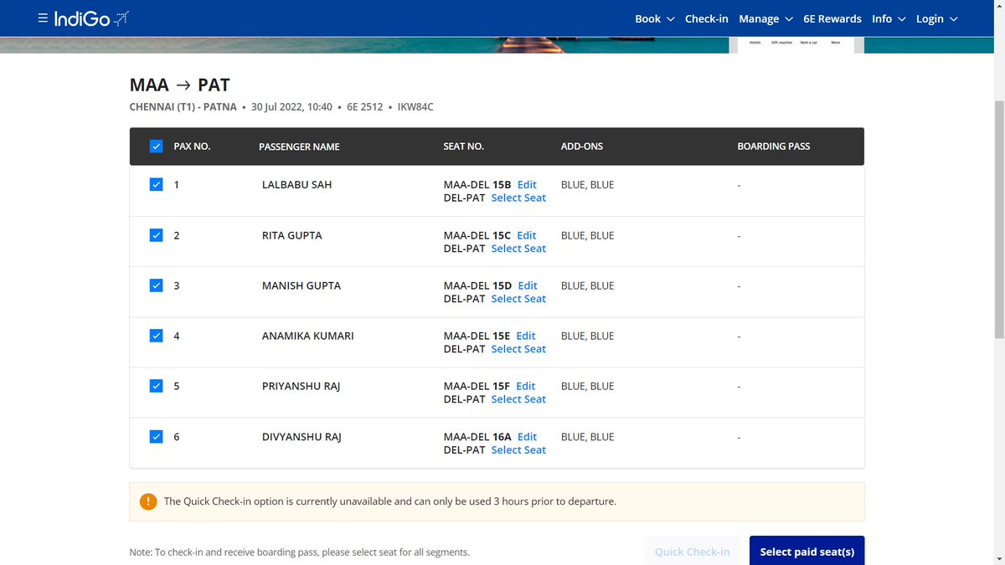Select DEL-PAT seat for LALBABU SAH

pyautogui.click(x=518, y=198)
